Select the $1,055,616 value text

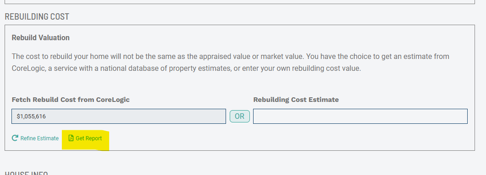pyautogui.click(x=31, y=117)
